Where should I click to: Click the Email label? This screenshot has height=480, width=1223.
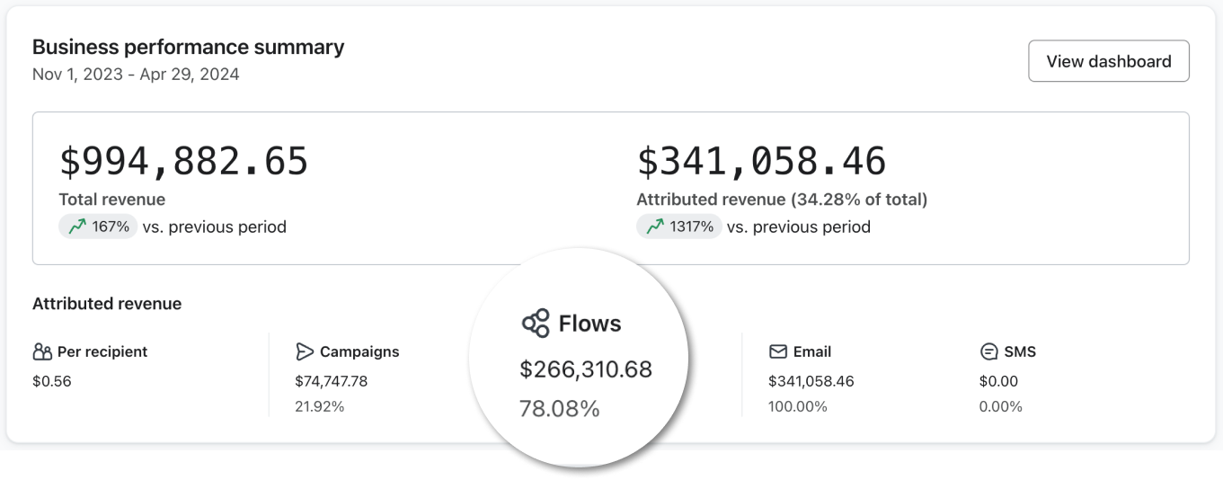(x=812, y=351)
